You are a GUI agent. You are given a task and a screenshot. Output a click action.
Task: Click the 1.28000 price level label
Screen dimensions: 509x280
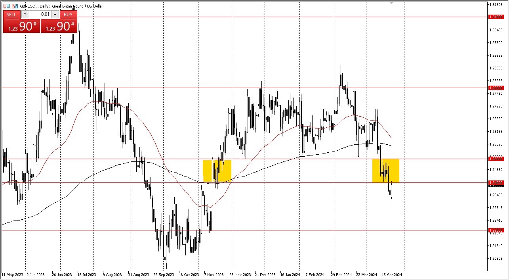pyautogui.click(x=496, y=88)
